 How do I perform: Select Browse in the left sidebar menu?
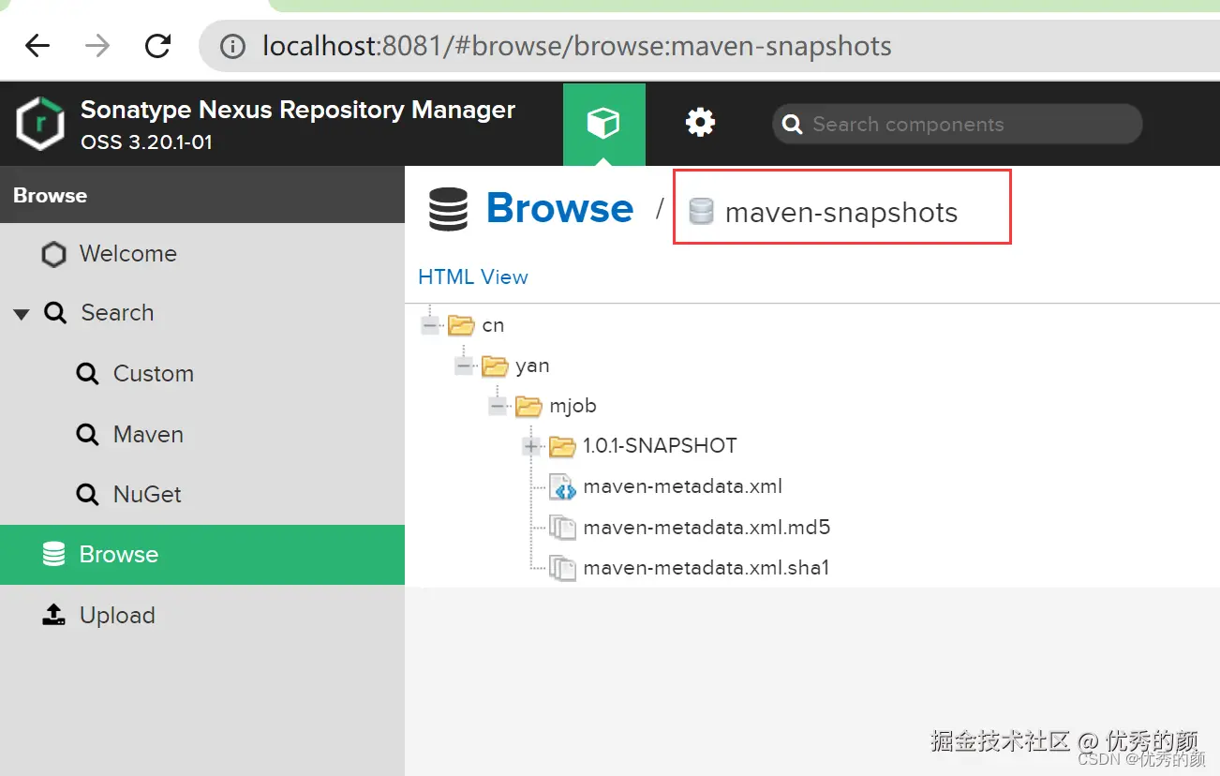(119, 554)
